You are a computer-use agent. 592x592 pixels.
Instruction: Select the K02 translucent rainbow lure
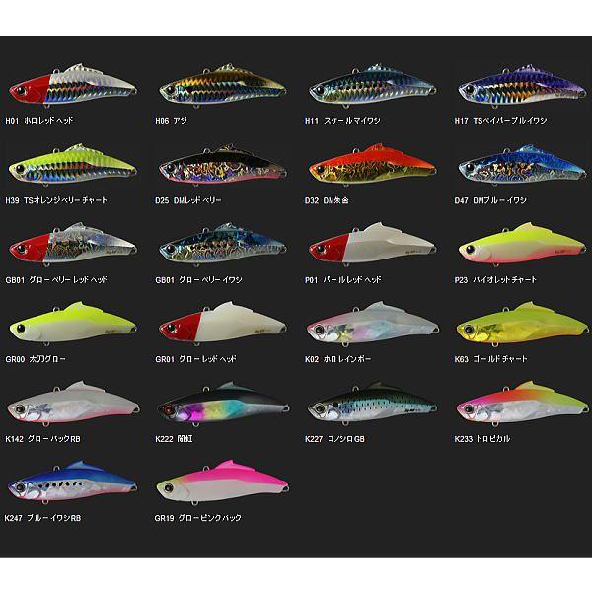coord(372,324)
